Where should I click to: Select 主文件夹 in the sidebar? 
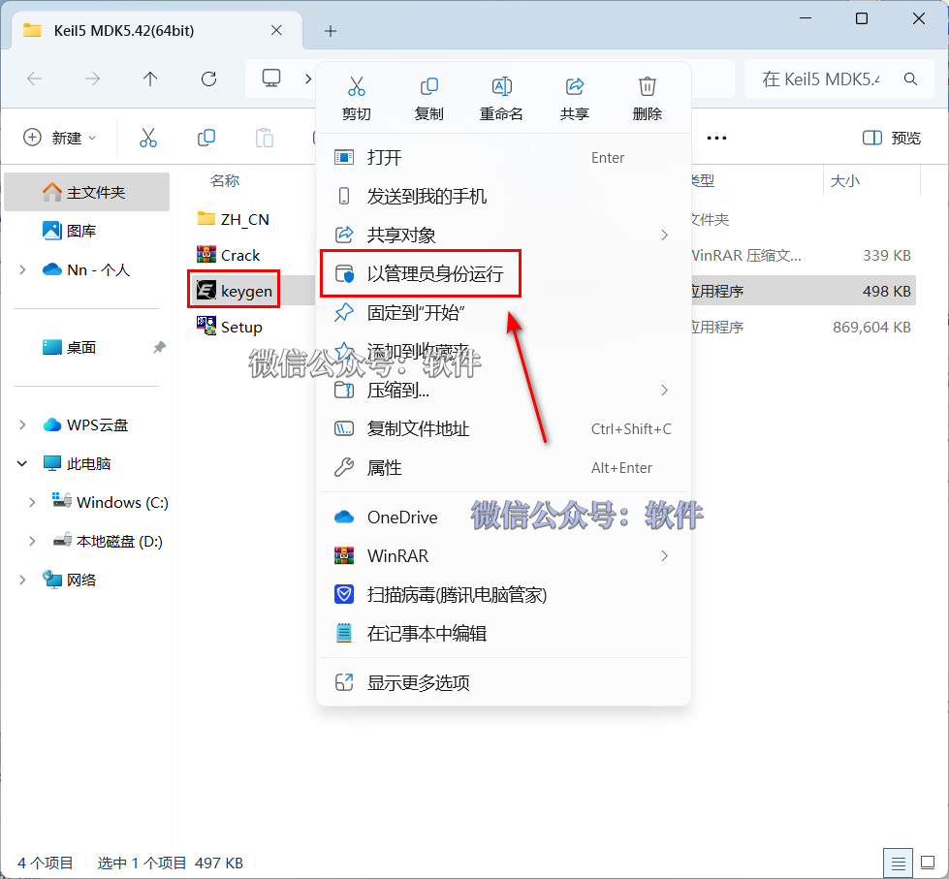click(x=86, y=193)
